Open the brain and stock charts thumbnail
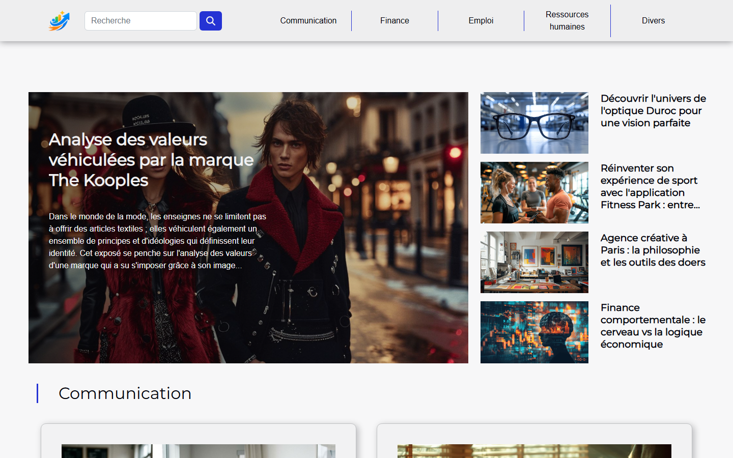Viewport: 733px width, 458px height. point(534,332)
